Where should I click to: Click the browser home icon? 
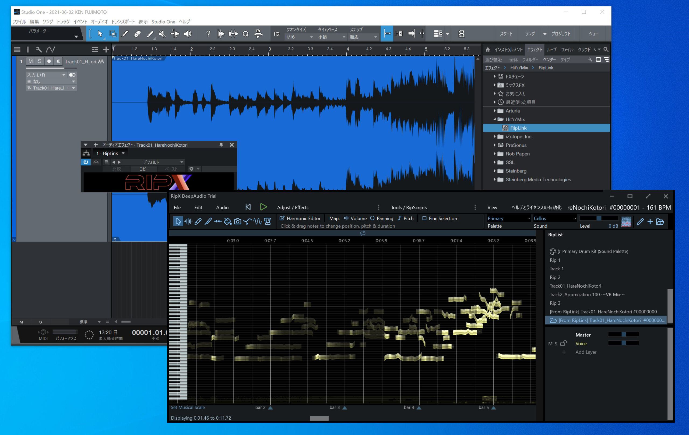coord(488,49)
